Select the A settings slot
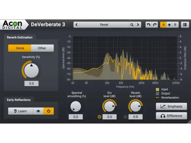 [163, 25]
